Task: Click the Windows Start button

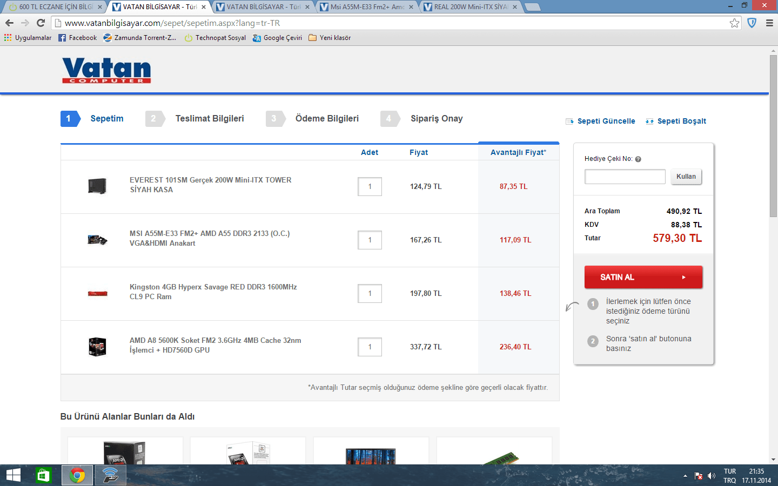Action: (x=14, y=475)
